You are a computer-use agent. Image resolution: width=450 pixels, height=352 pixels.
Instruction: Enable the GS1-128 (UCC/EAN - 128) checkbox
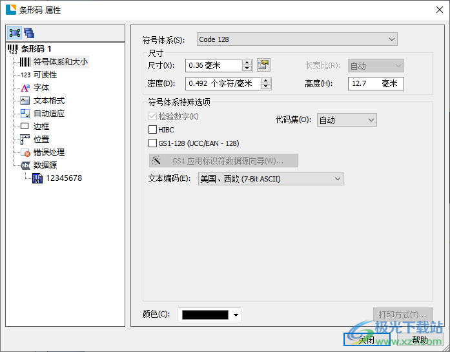tap(152, 143)
